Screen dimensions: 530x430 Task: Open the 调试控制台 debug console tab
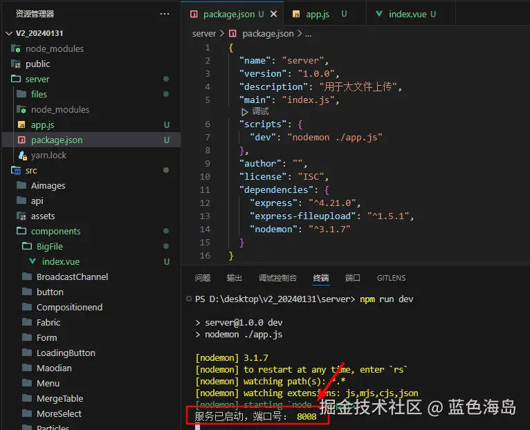277,278
